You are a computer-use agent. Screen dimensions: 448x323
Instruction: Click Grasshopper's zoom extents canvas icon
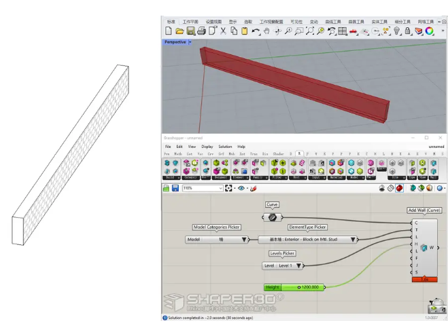pyautogui.click(x=228, y=188)
